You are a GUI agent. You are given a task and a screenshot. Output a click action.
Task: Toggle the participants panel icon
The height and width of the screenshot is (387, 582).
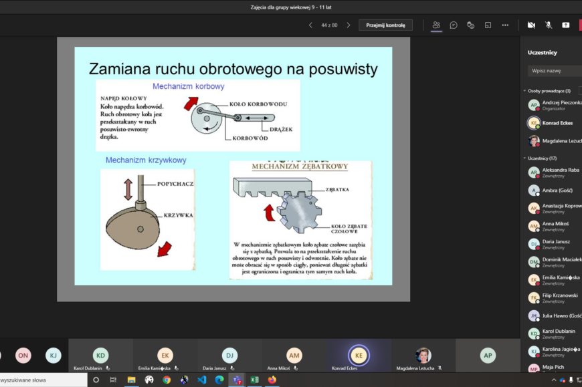point(436,25)
